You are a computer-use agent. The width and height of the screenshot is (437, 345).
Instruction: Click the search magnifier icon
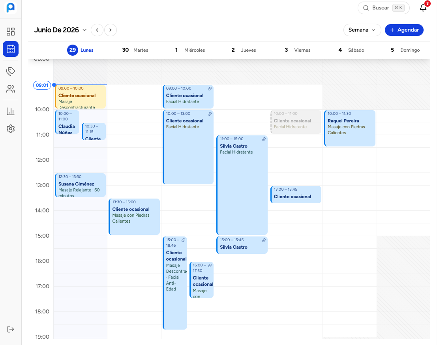366,8
